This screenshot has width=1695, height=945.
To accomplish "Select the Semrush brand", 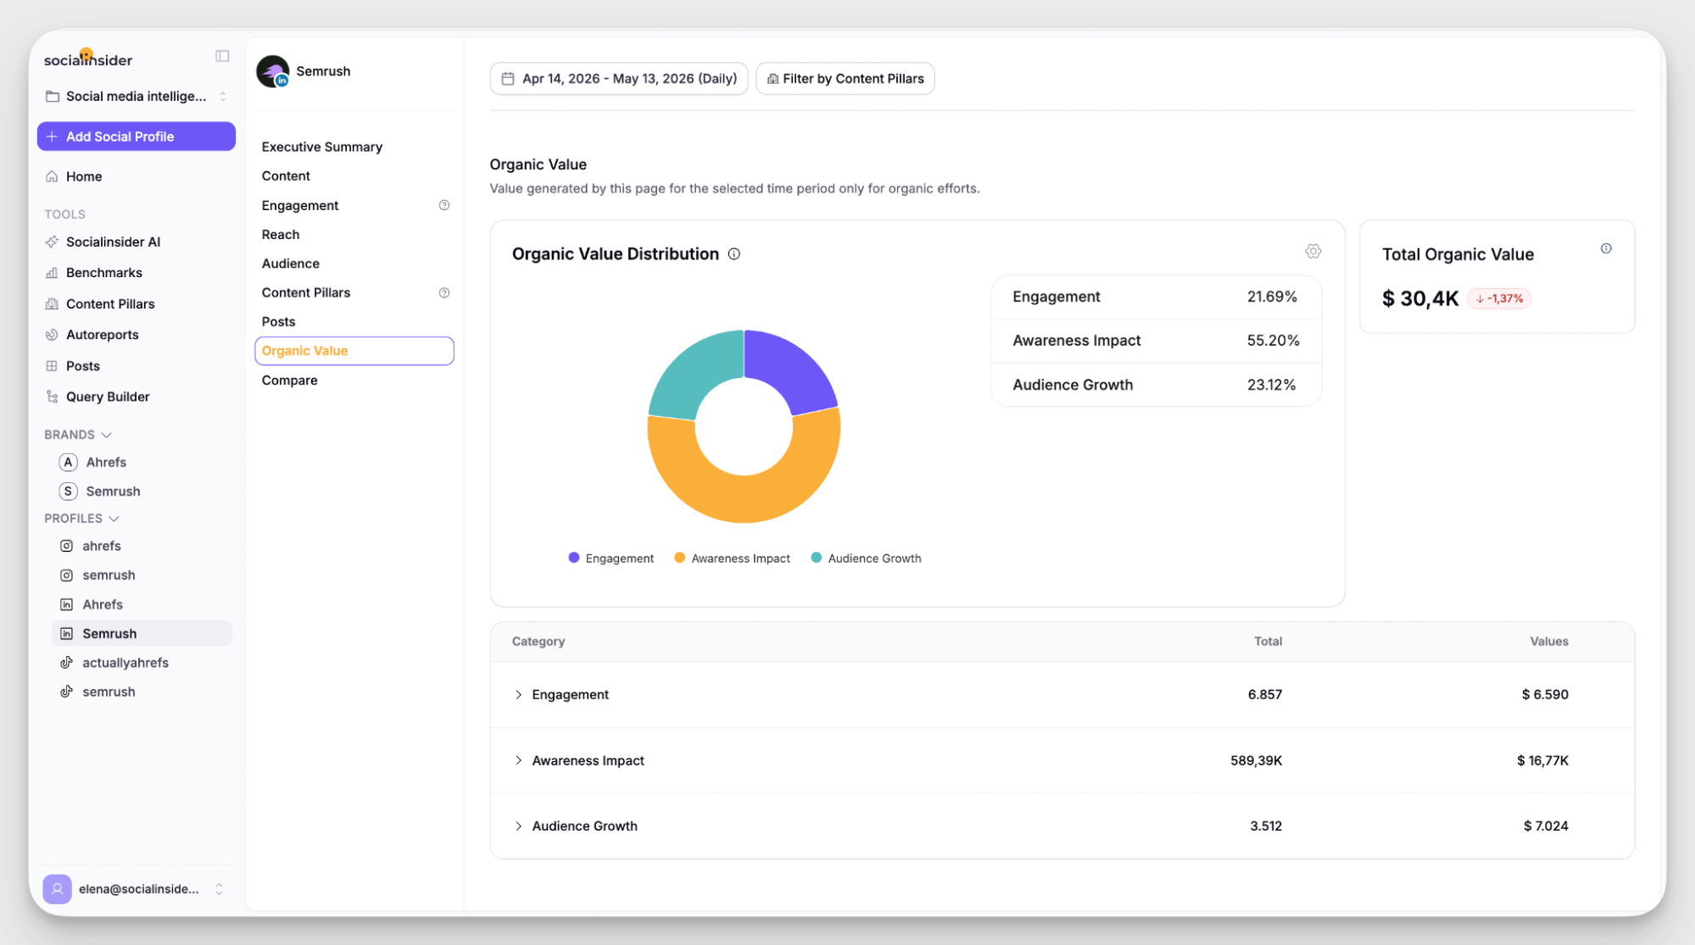I will coord(113,492).
